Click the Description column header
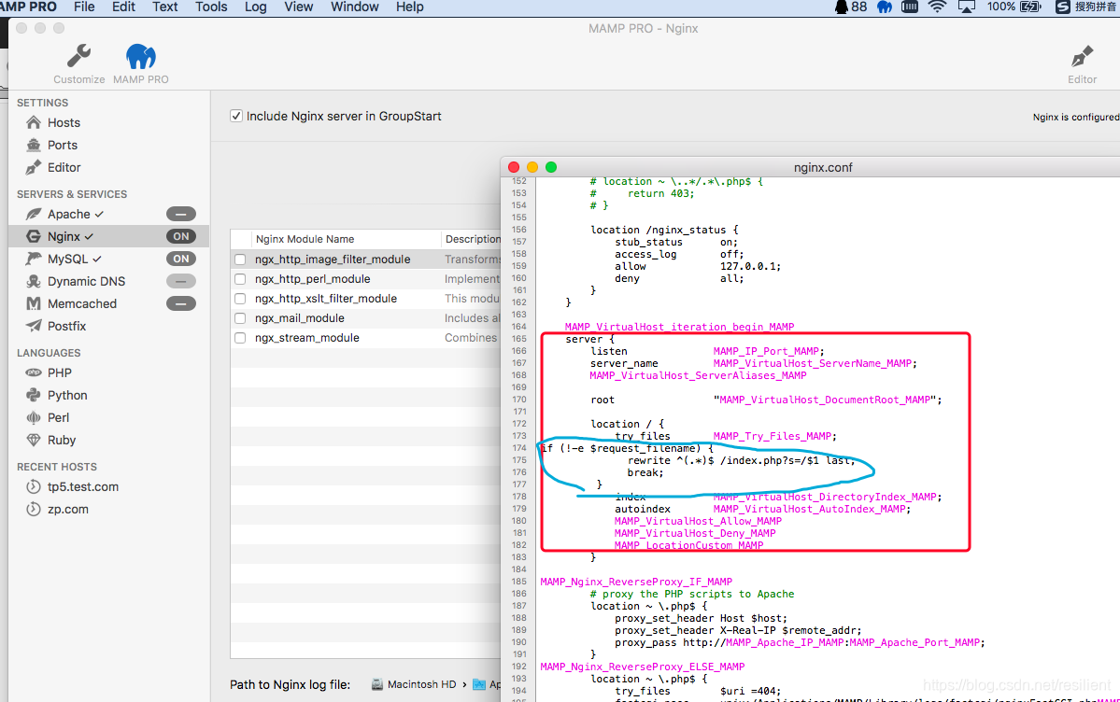Screen dimensions: 1120x702 472,239
